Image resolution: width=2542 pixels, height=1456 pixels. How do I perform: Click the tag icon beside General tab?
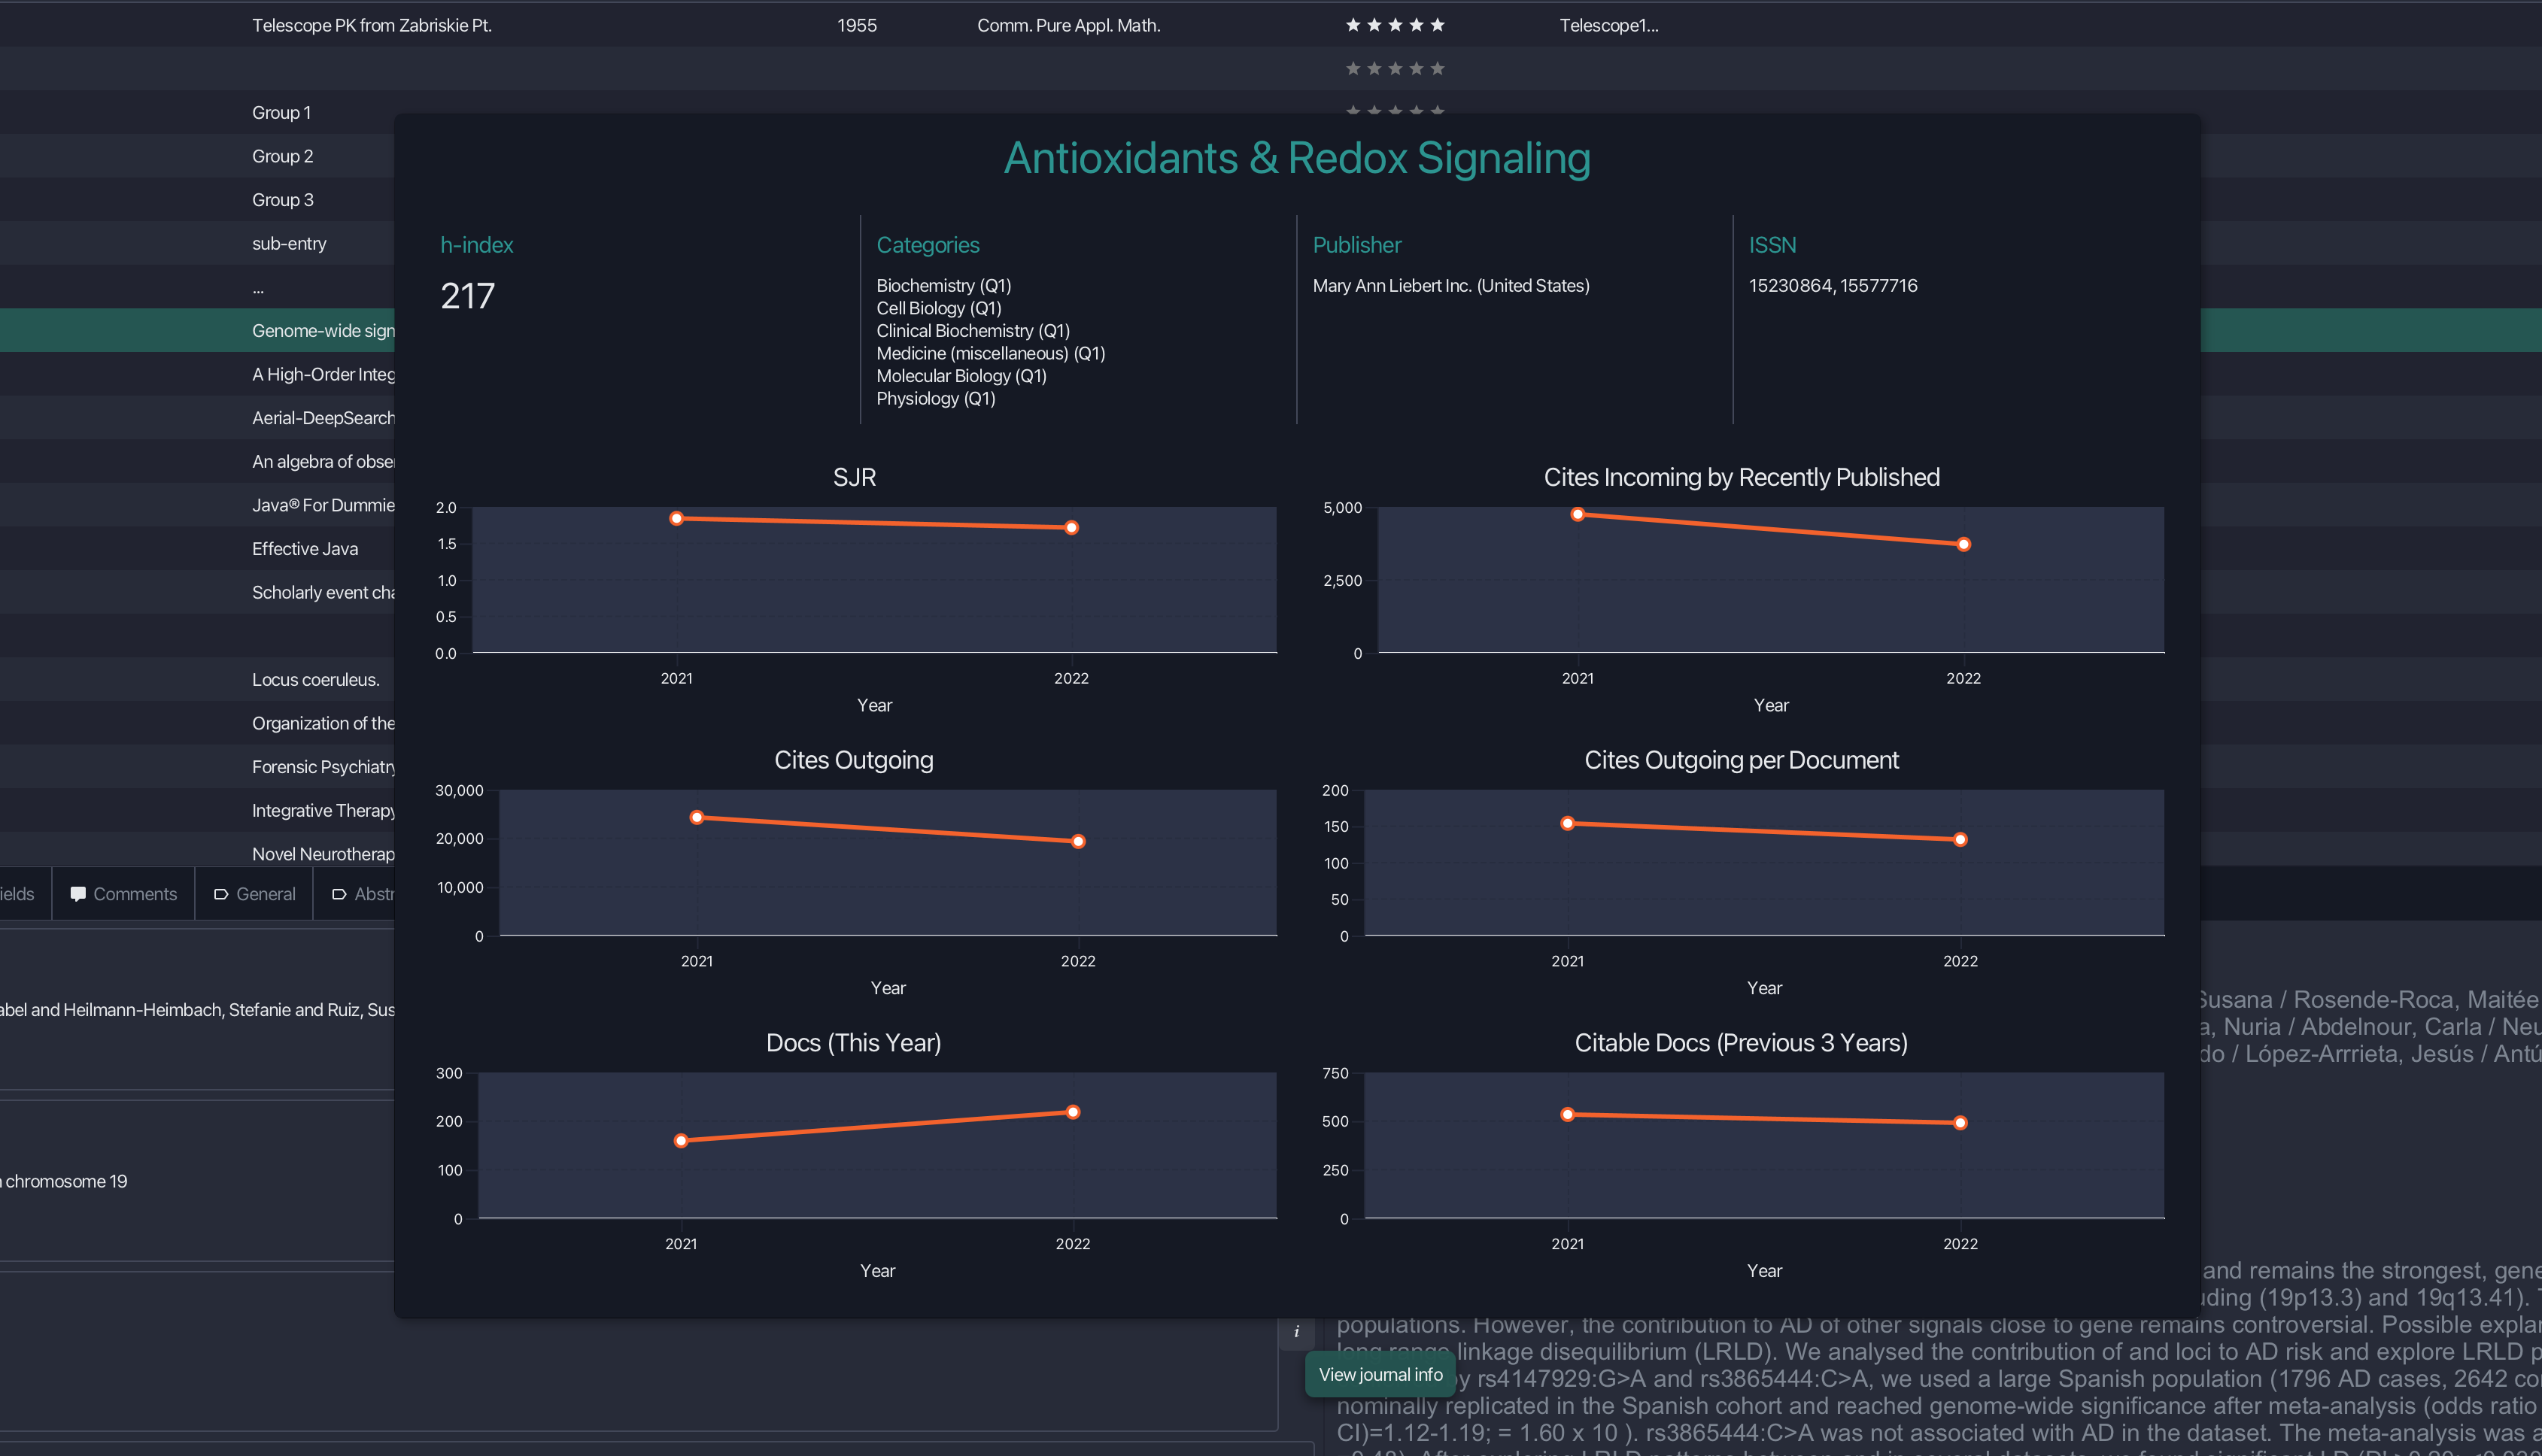click(x=221, y=894)
